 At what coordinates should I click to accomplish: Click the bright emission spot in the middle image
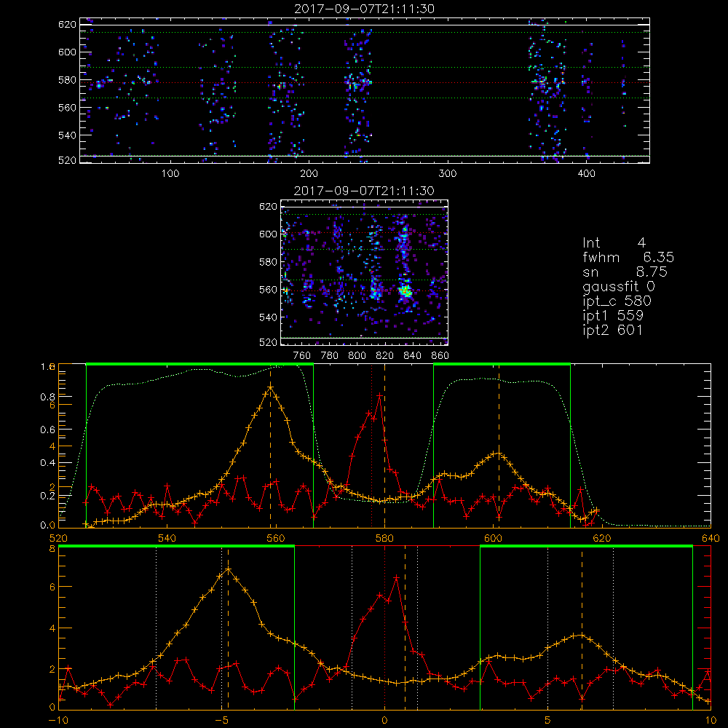(x=405, y=291)
